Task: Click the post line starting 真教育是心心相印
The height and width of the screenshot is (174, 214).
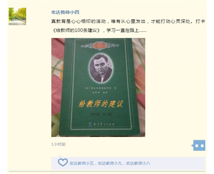Action: point(128,21)
